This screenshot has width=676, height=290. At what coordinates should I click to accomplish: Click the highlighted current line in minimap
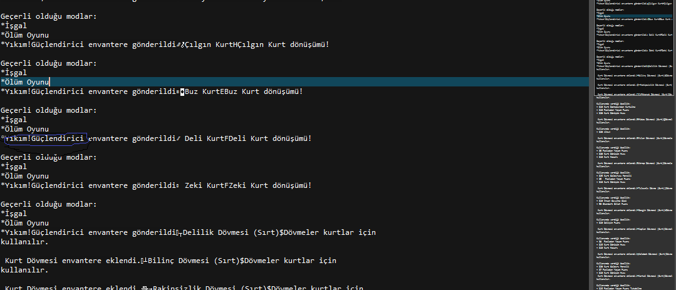(632, 16)
